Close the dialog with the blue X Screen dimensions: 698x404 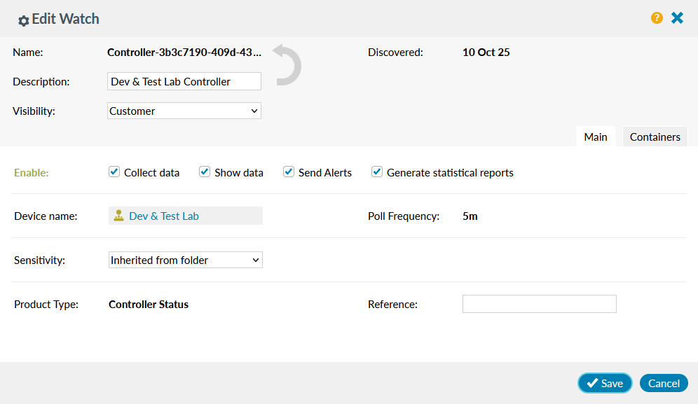coord(677,18)
